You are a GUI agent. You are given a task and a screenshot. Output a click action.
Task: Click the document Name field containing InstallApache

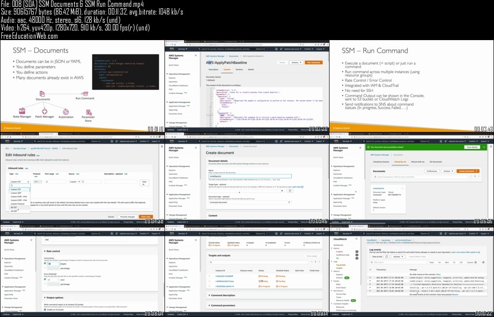pos(250,176)
